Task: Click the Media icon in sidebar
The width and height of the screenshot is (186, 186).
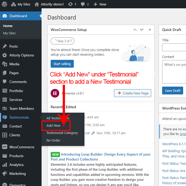Action: pyautogui.click(x=5, y=64)
